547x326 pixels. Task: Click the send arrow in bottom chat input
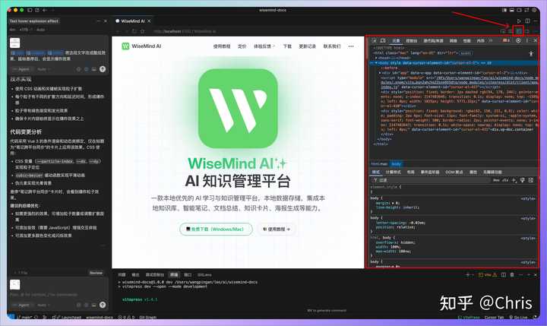pos(103,305)
